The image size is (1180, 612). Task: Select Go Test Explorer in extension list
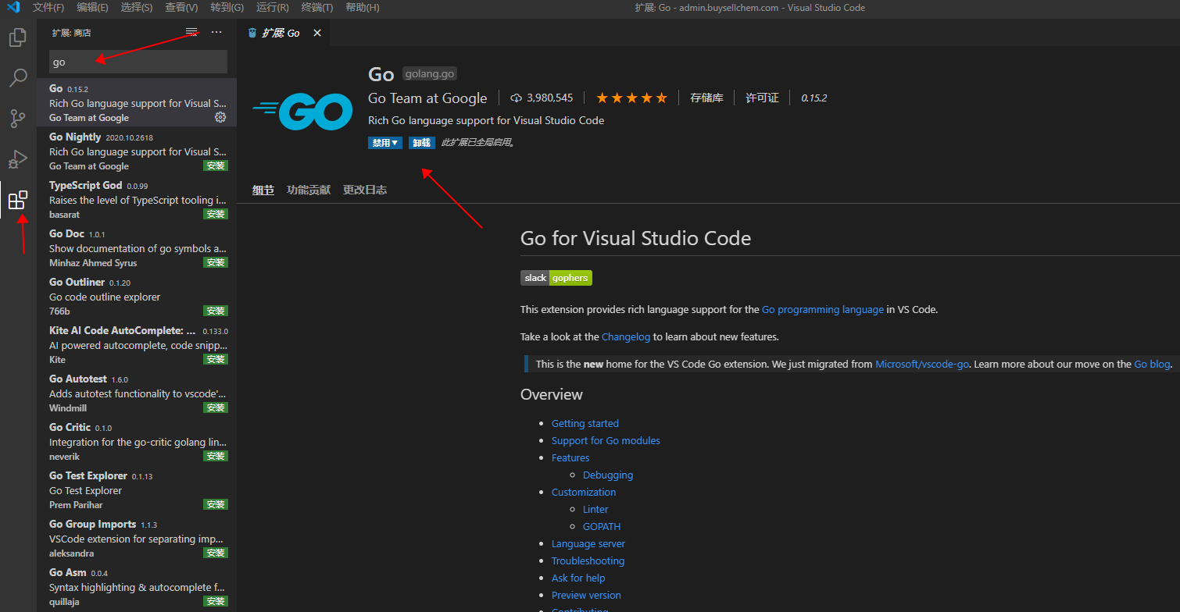click(137, 489)
